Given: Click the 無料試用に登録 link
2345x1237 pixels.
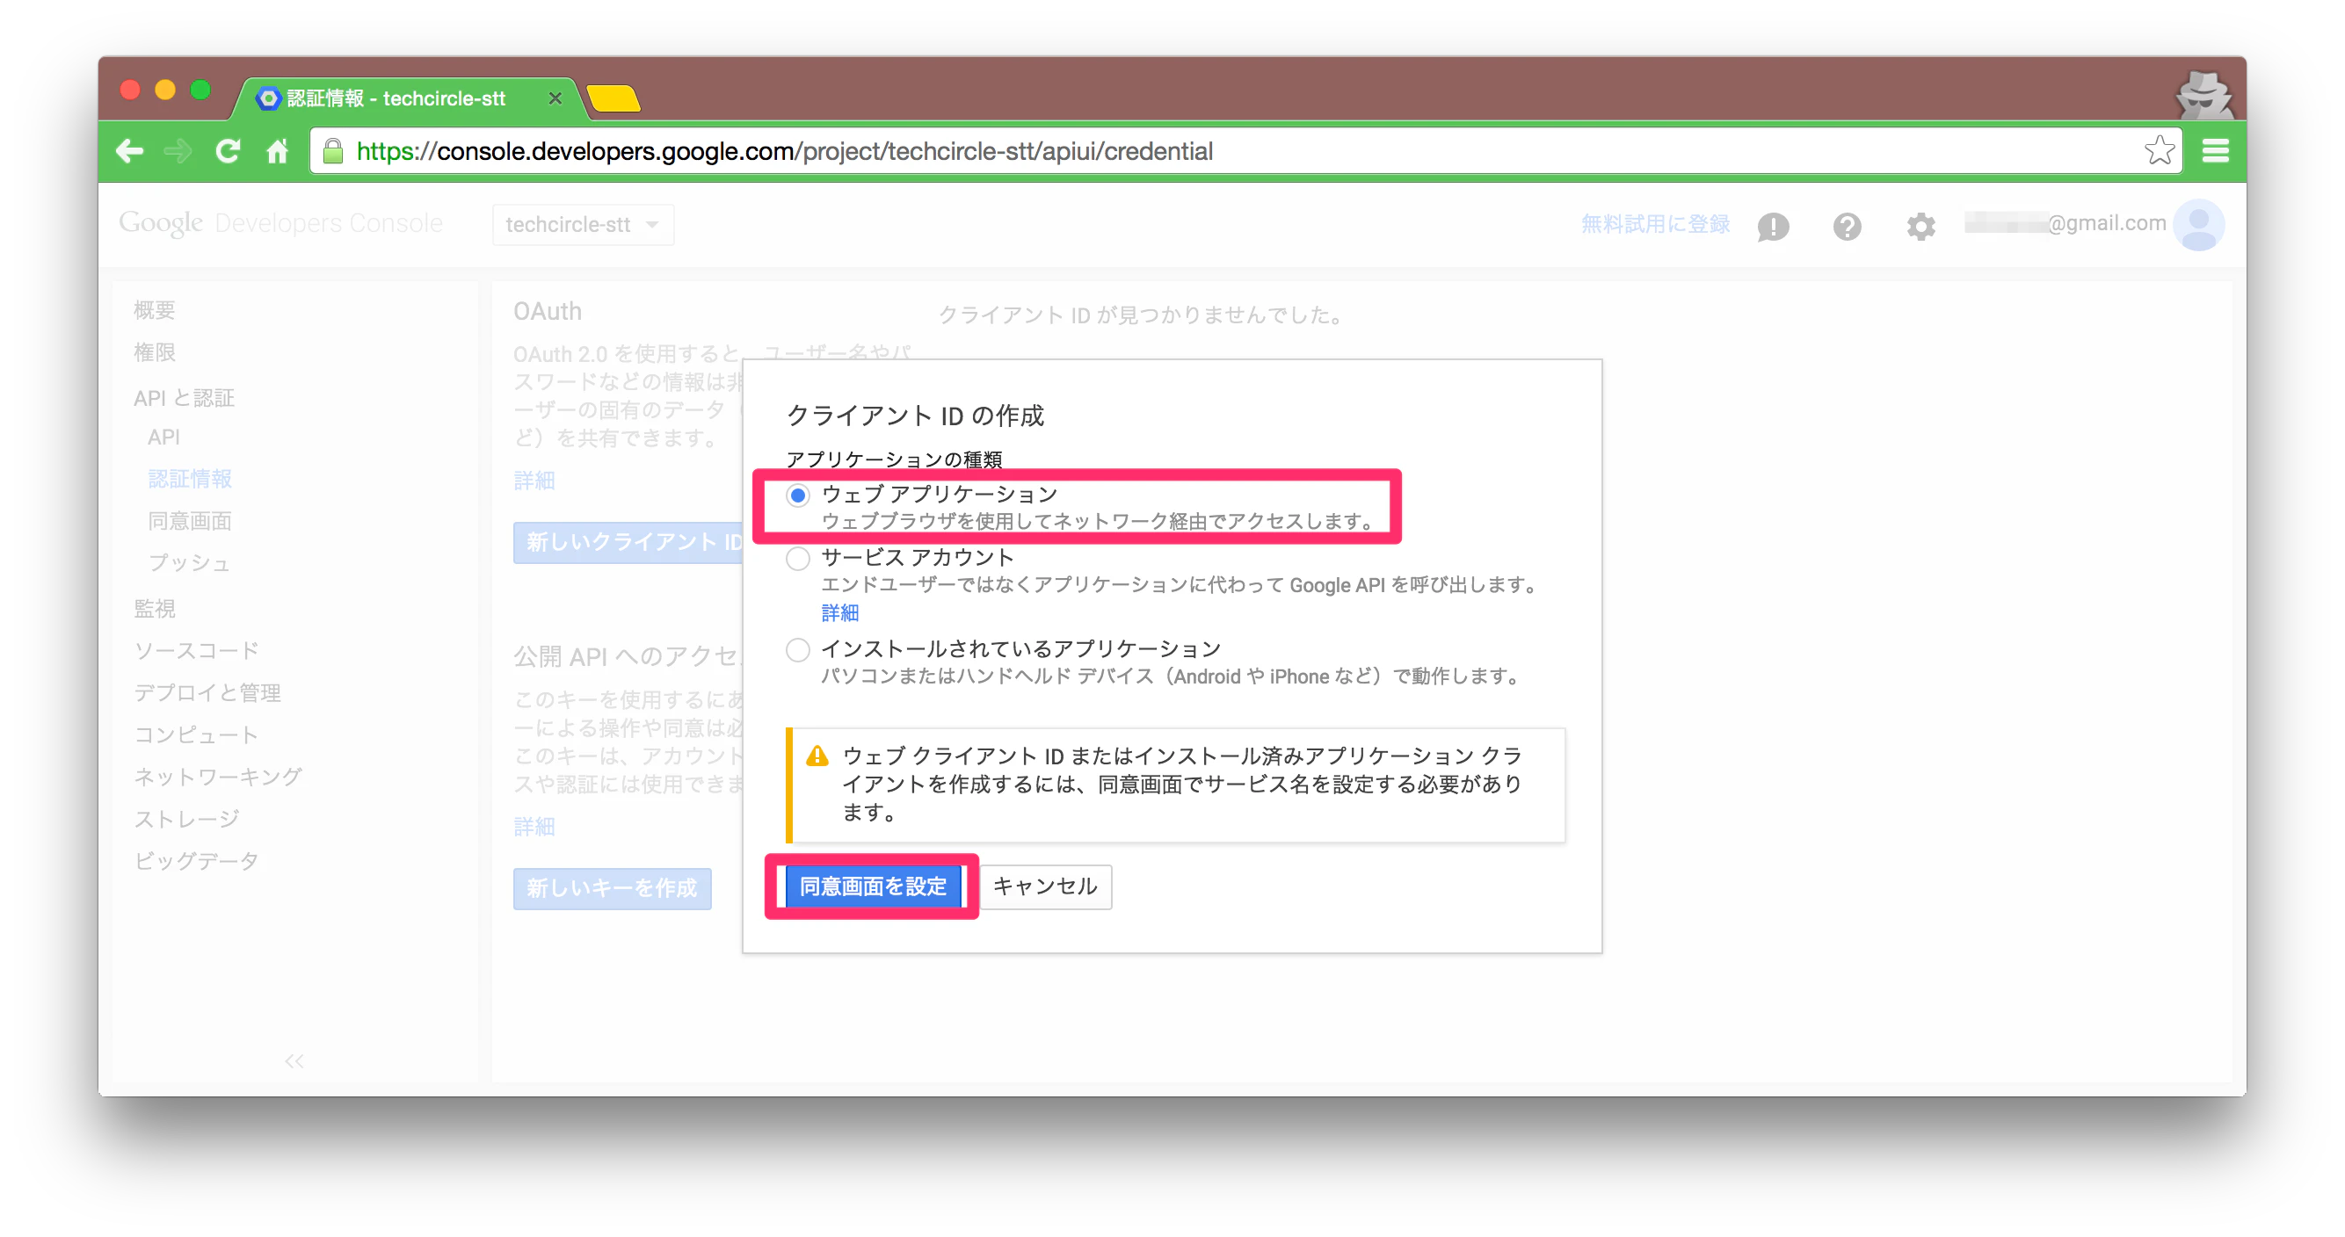Looking at the screenshot, I should (1654, 223).
